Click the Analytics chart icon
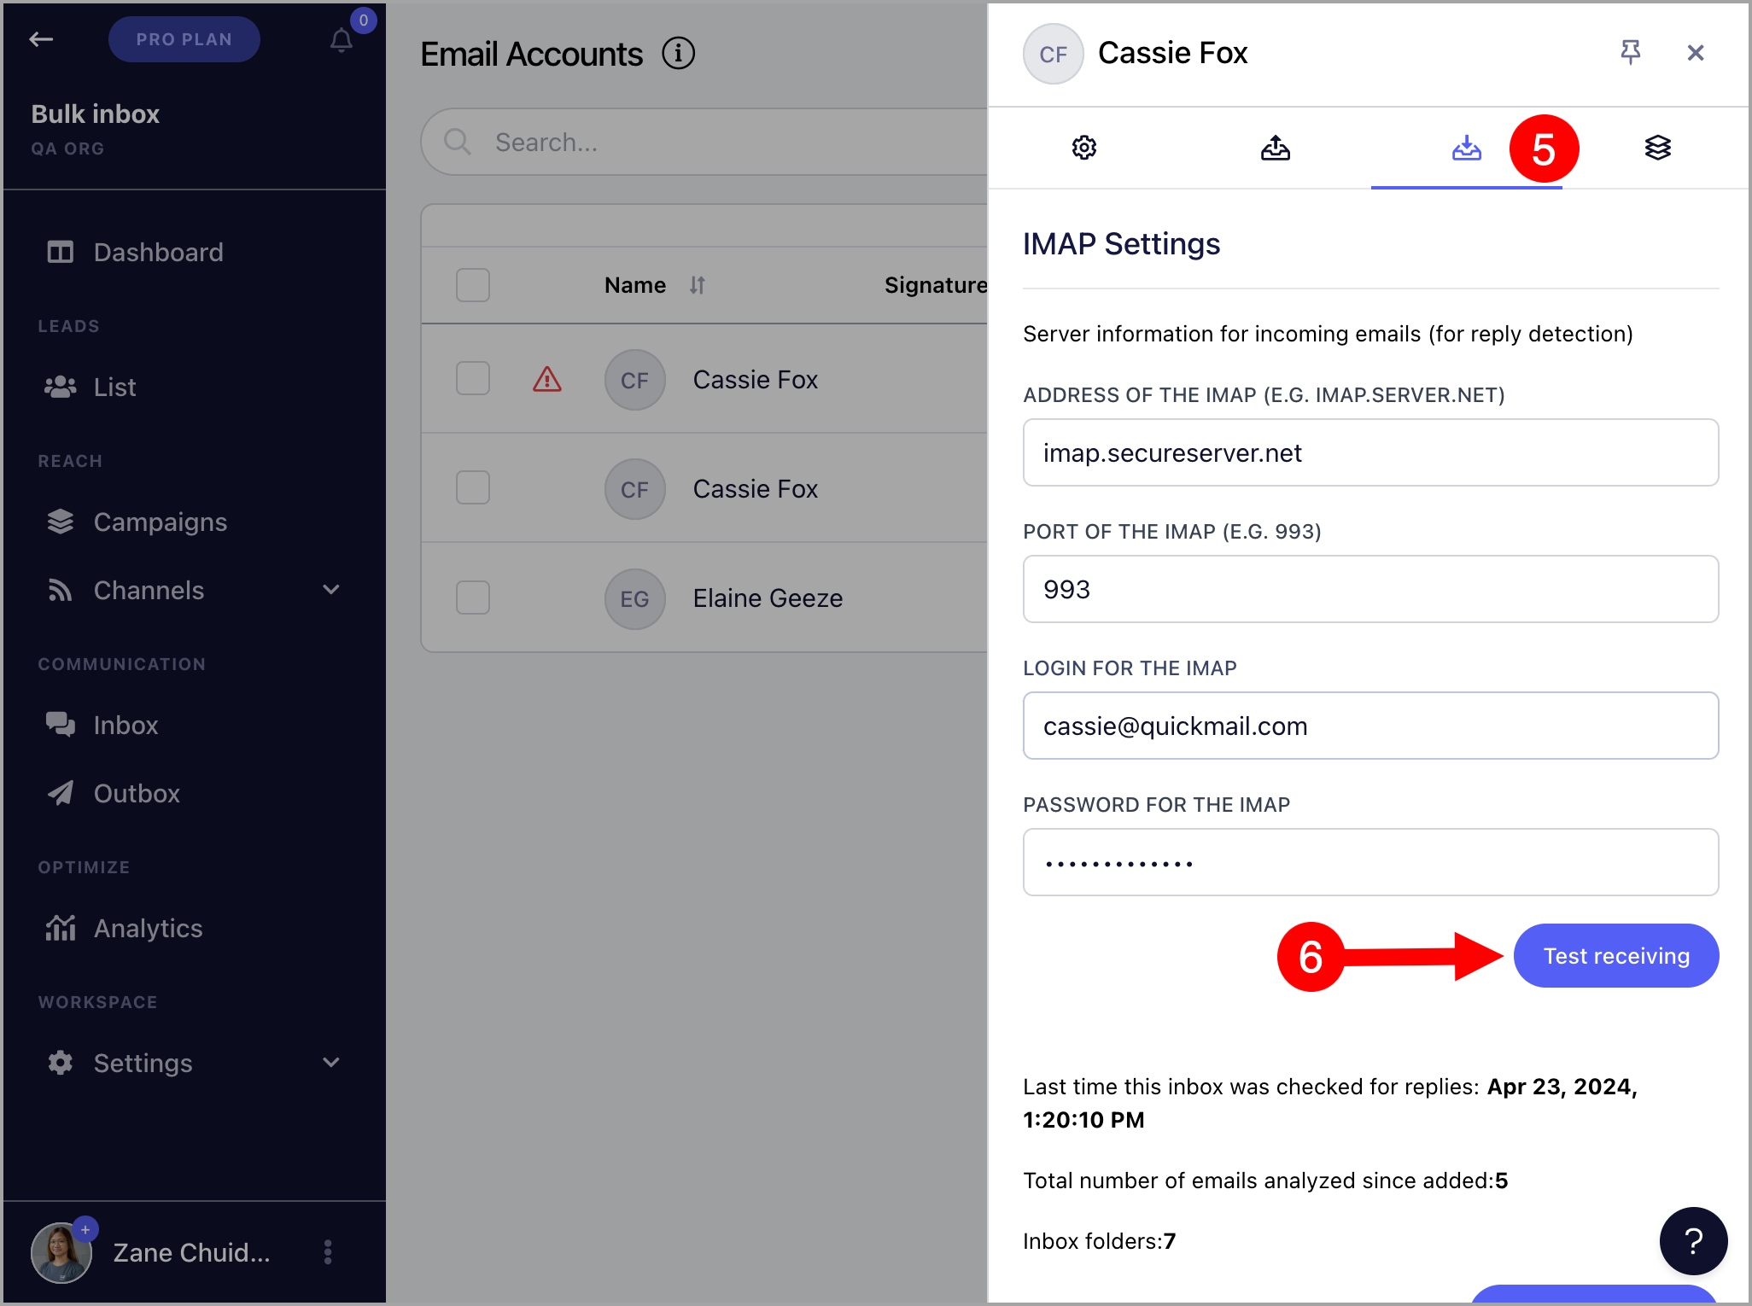The width and height of the screenshot is (1752, 1306). click(60, 928)
